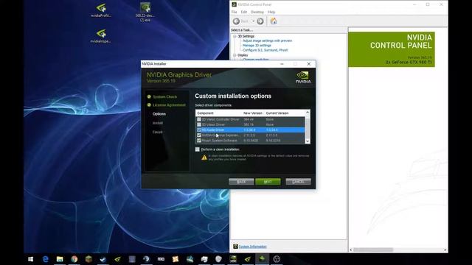Click the "mo" text taskbar icon
Viewport: 472px width, 265px height.
(161, 259)
